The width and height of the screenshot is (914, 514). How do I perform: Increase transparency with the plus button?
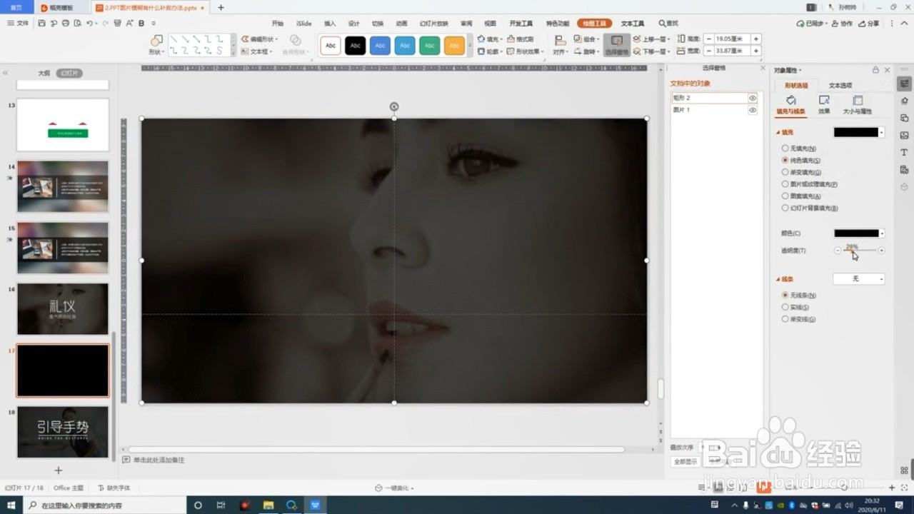[882, 251]
